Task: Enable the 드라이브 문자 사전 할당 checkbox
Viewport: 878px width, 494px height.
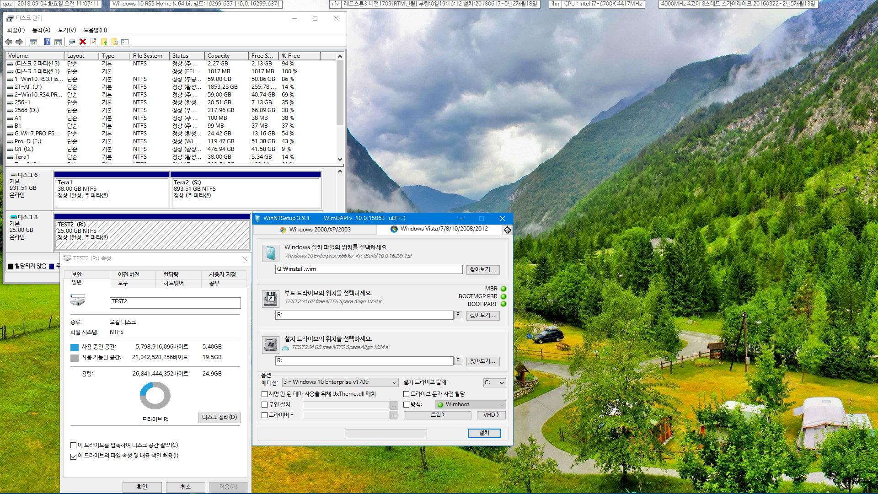Action: point(406,394)
